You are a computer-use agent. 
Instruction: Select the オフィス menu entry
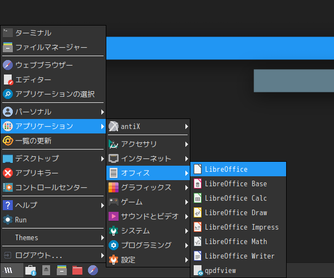pyautogui.click(x=148, y=173)
